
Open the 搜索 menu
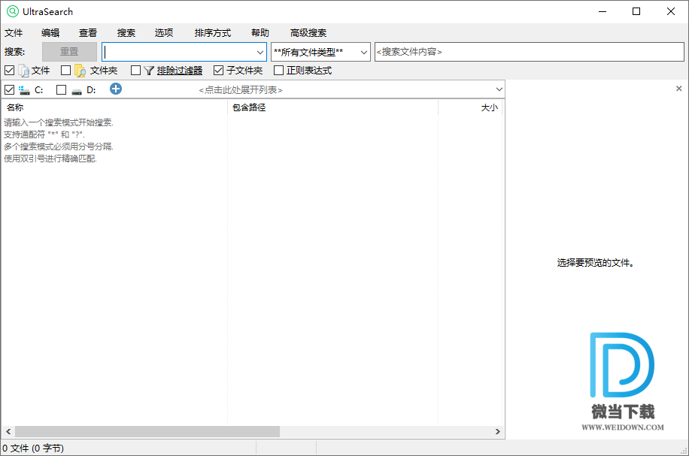coord(126,33)
